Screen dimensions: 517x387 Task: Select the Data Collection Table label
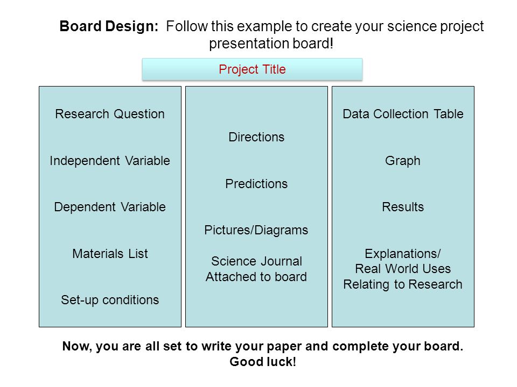403,114
